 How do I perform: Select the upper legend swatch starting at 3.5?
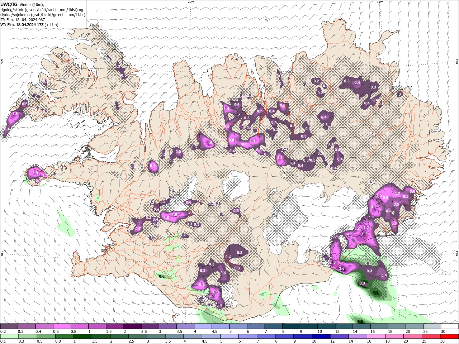point(185,326)
